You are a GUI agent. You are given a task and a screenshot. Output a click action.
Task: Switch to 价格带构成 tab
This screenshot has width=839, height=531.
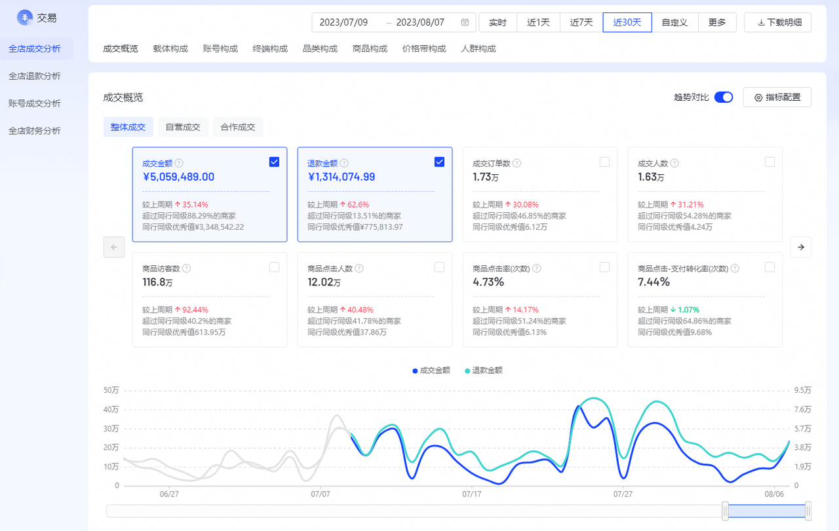(x=424, y=48)
